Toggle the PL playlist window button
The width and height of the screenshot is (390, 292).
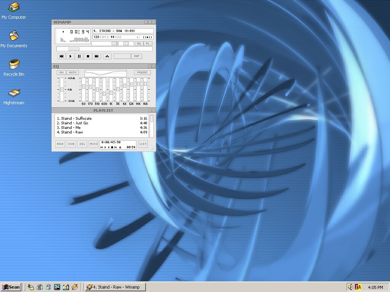point(148,44)
